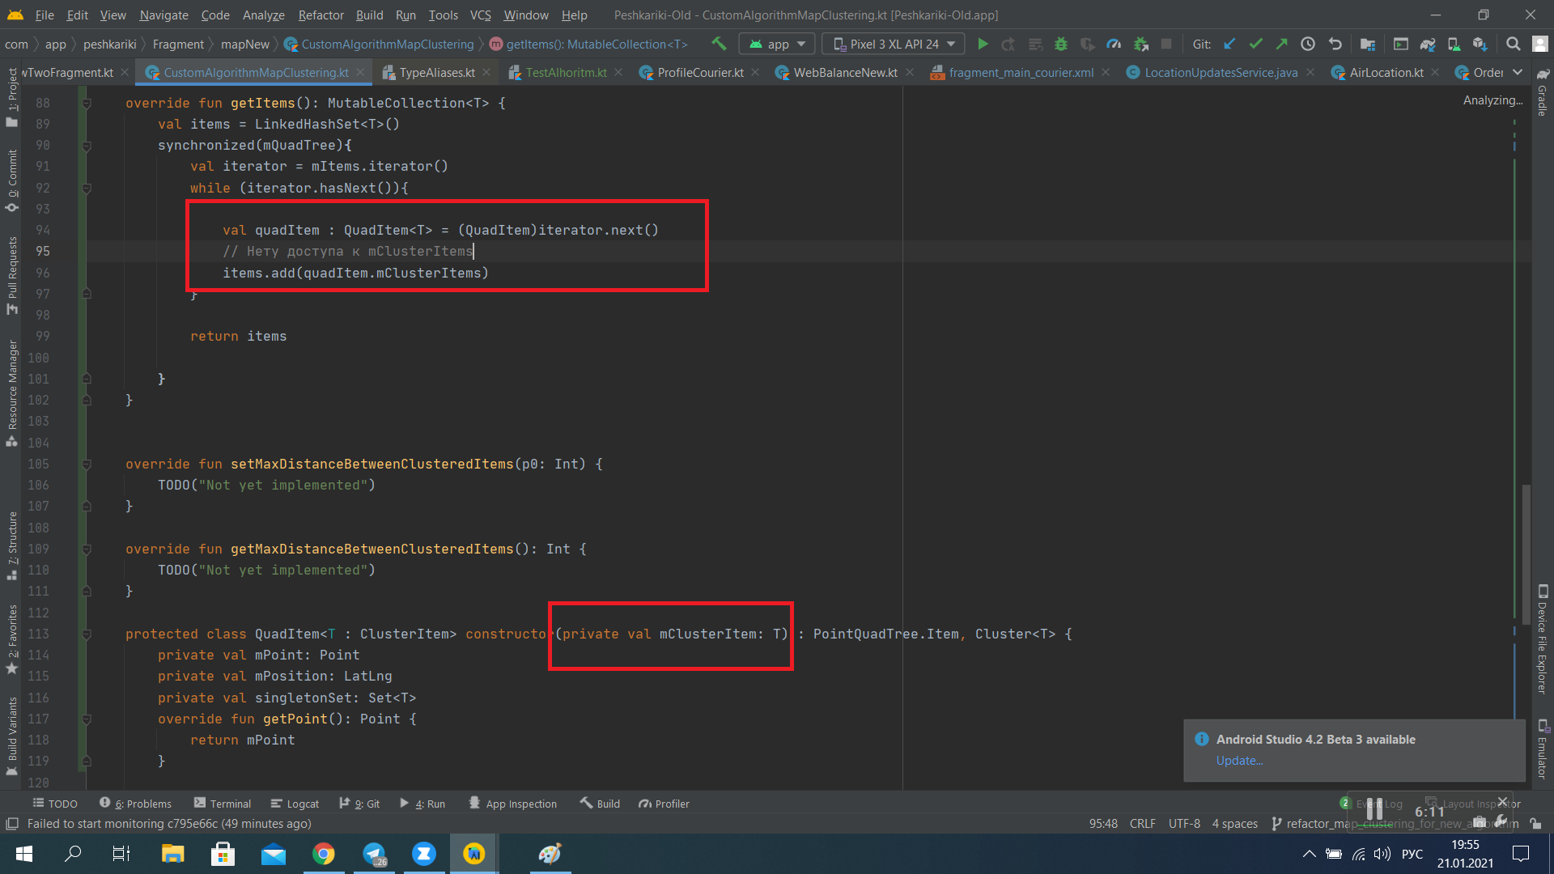Open the Profile app gauge icon
This screenshot has height=874, width=1554.
[x=1114, y=44]
